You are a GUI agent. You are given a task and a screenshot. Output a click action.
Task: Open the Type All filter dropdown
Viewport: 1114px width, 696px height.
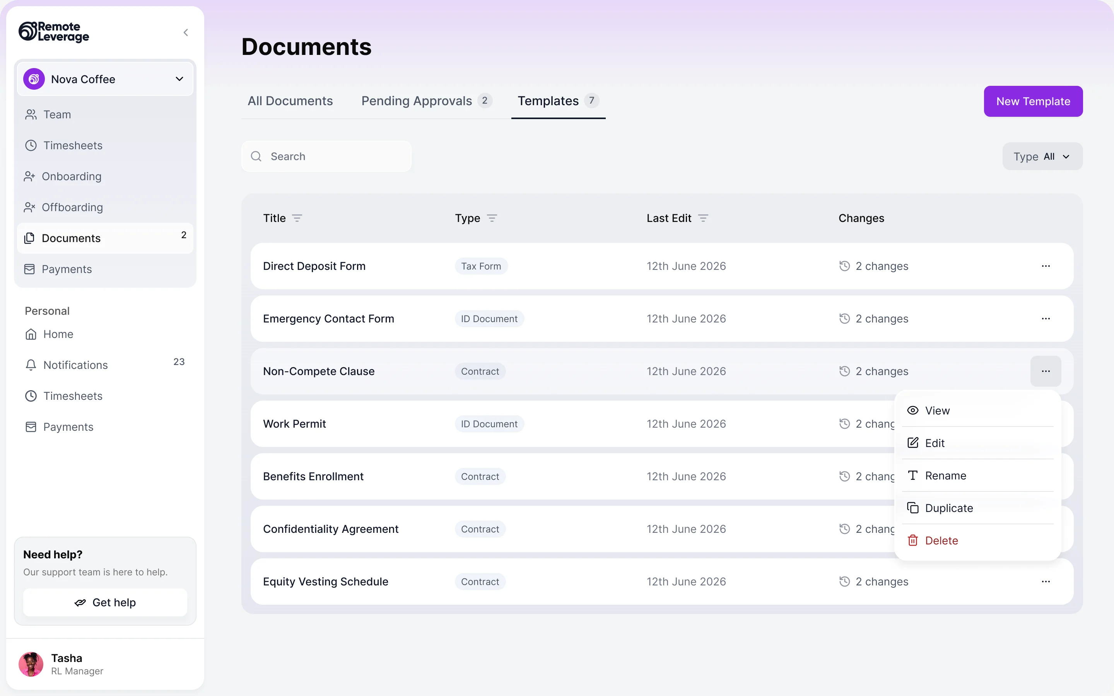click(x=1042, y=157)
